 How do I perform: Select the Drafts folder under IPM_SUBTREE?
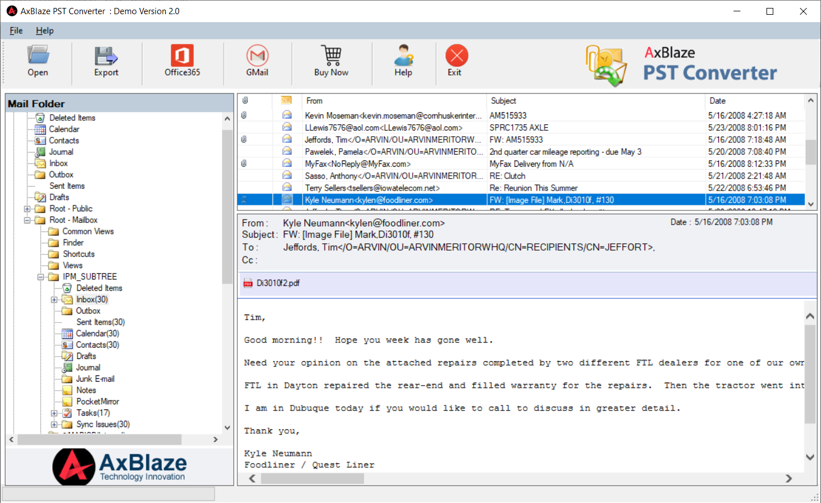click(86, 356)
